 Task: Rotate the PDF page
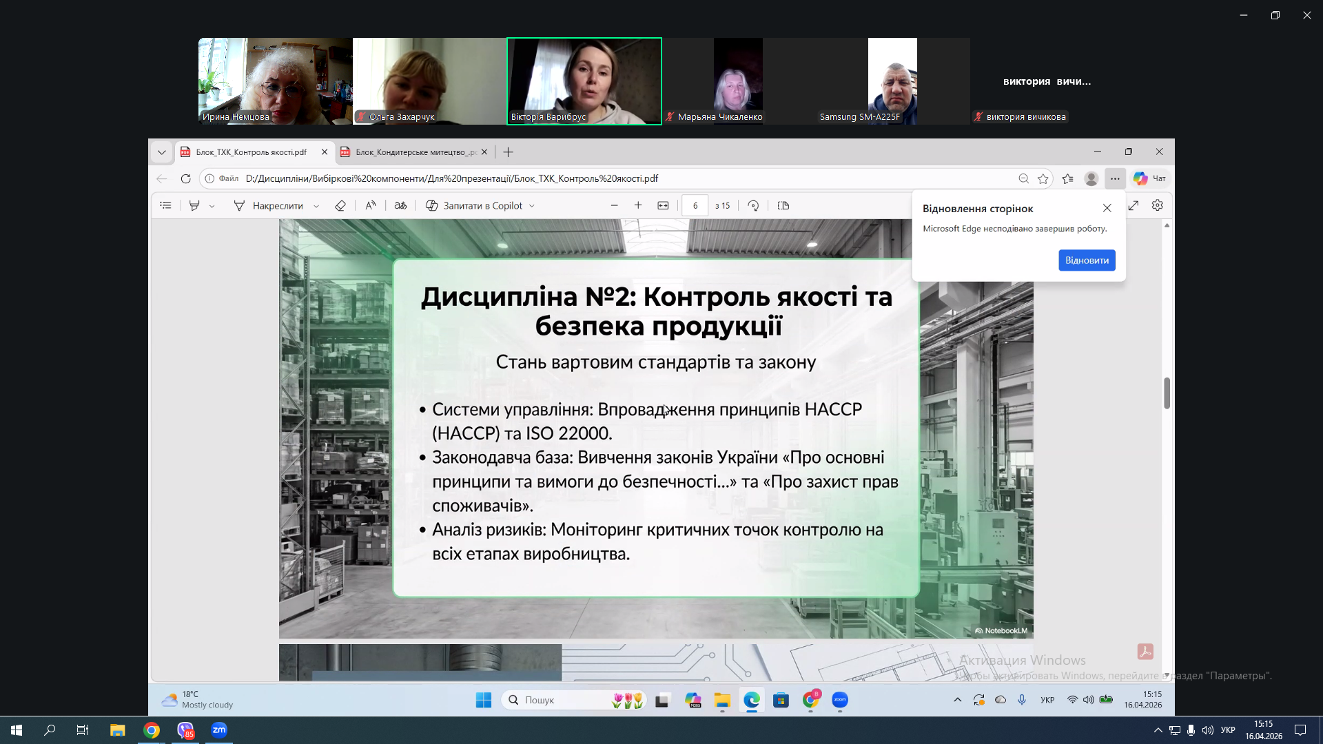[753, 205]
